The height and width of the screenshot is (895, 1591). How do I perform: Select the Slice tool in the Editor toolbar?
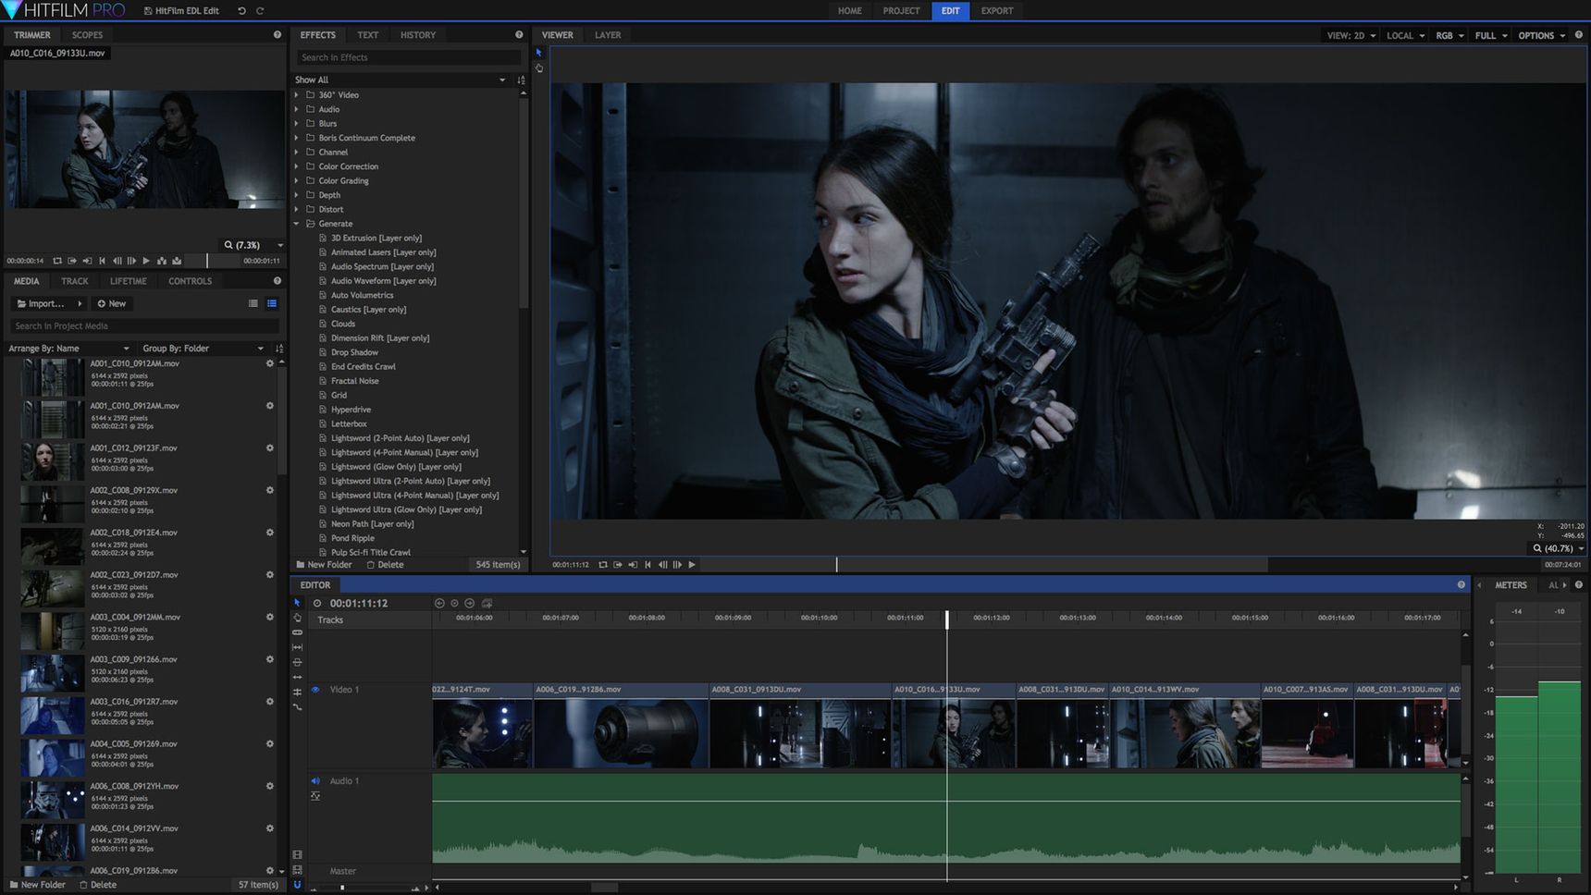[x=297, y=632]
